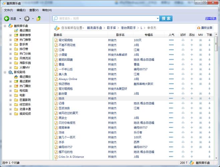This screenshot has width=220, height=167.
Task: Click the 动漫卡通 folder icon
Action: point(16,109)
